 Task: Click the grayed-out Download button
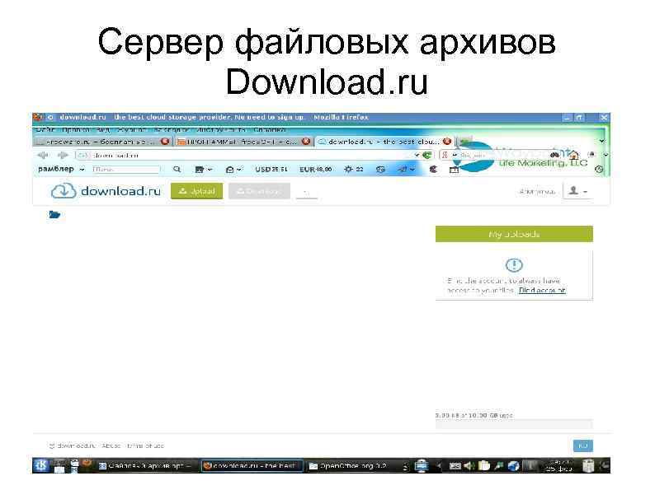(x=259, y=191)
